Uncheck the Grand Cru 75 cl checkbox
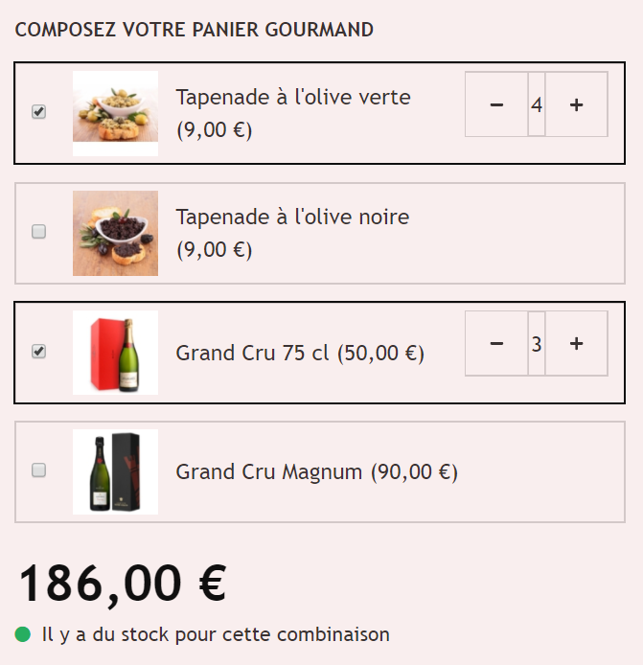Image resolution: width=643 pixels, height=665 pixels. point(38,351)
